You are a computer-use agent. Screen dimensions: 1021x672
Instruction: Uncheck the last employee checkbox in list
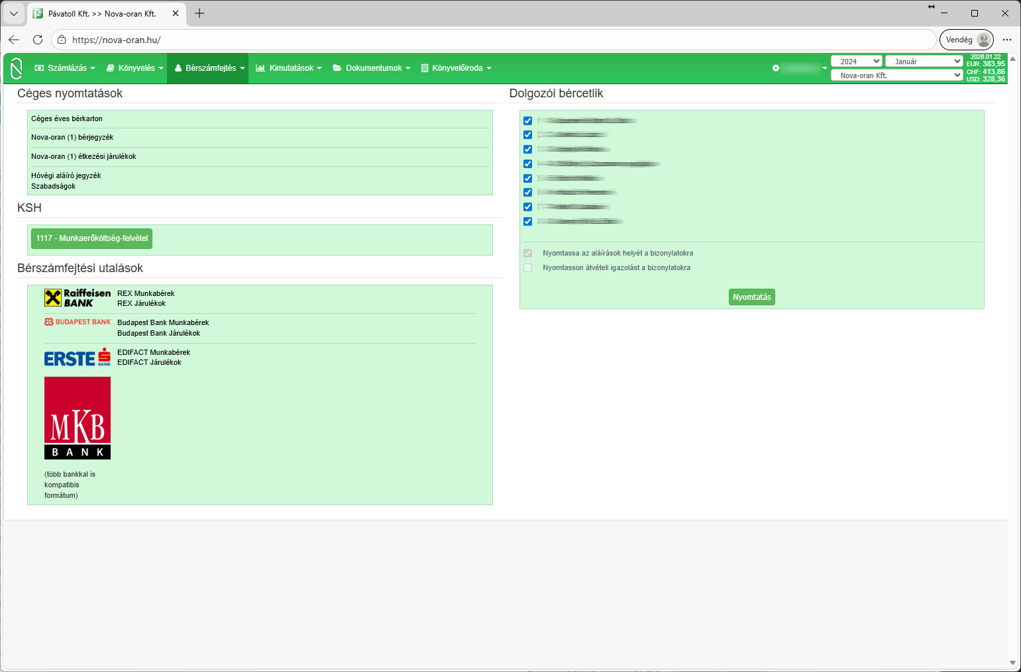(x=528, y=221)
